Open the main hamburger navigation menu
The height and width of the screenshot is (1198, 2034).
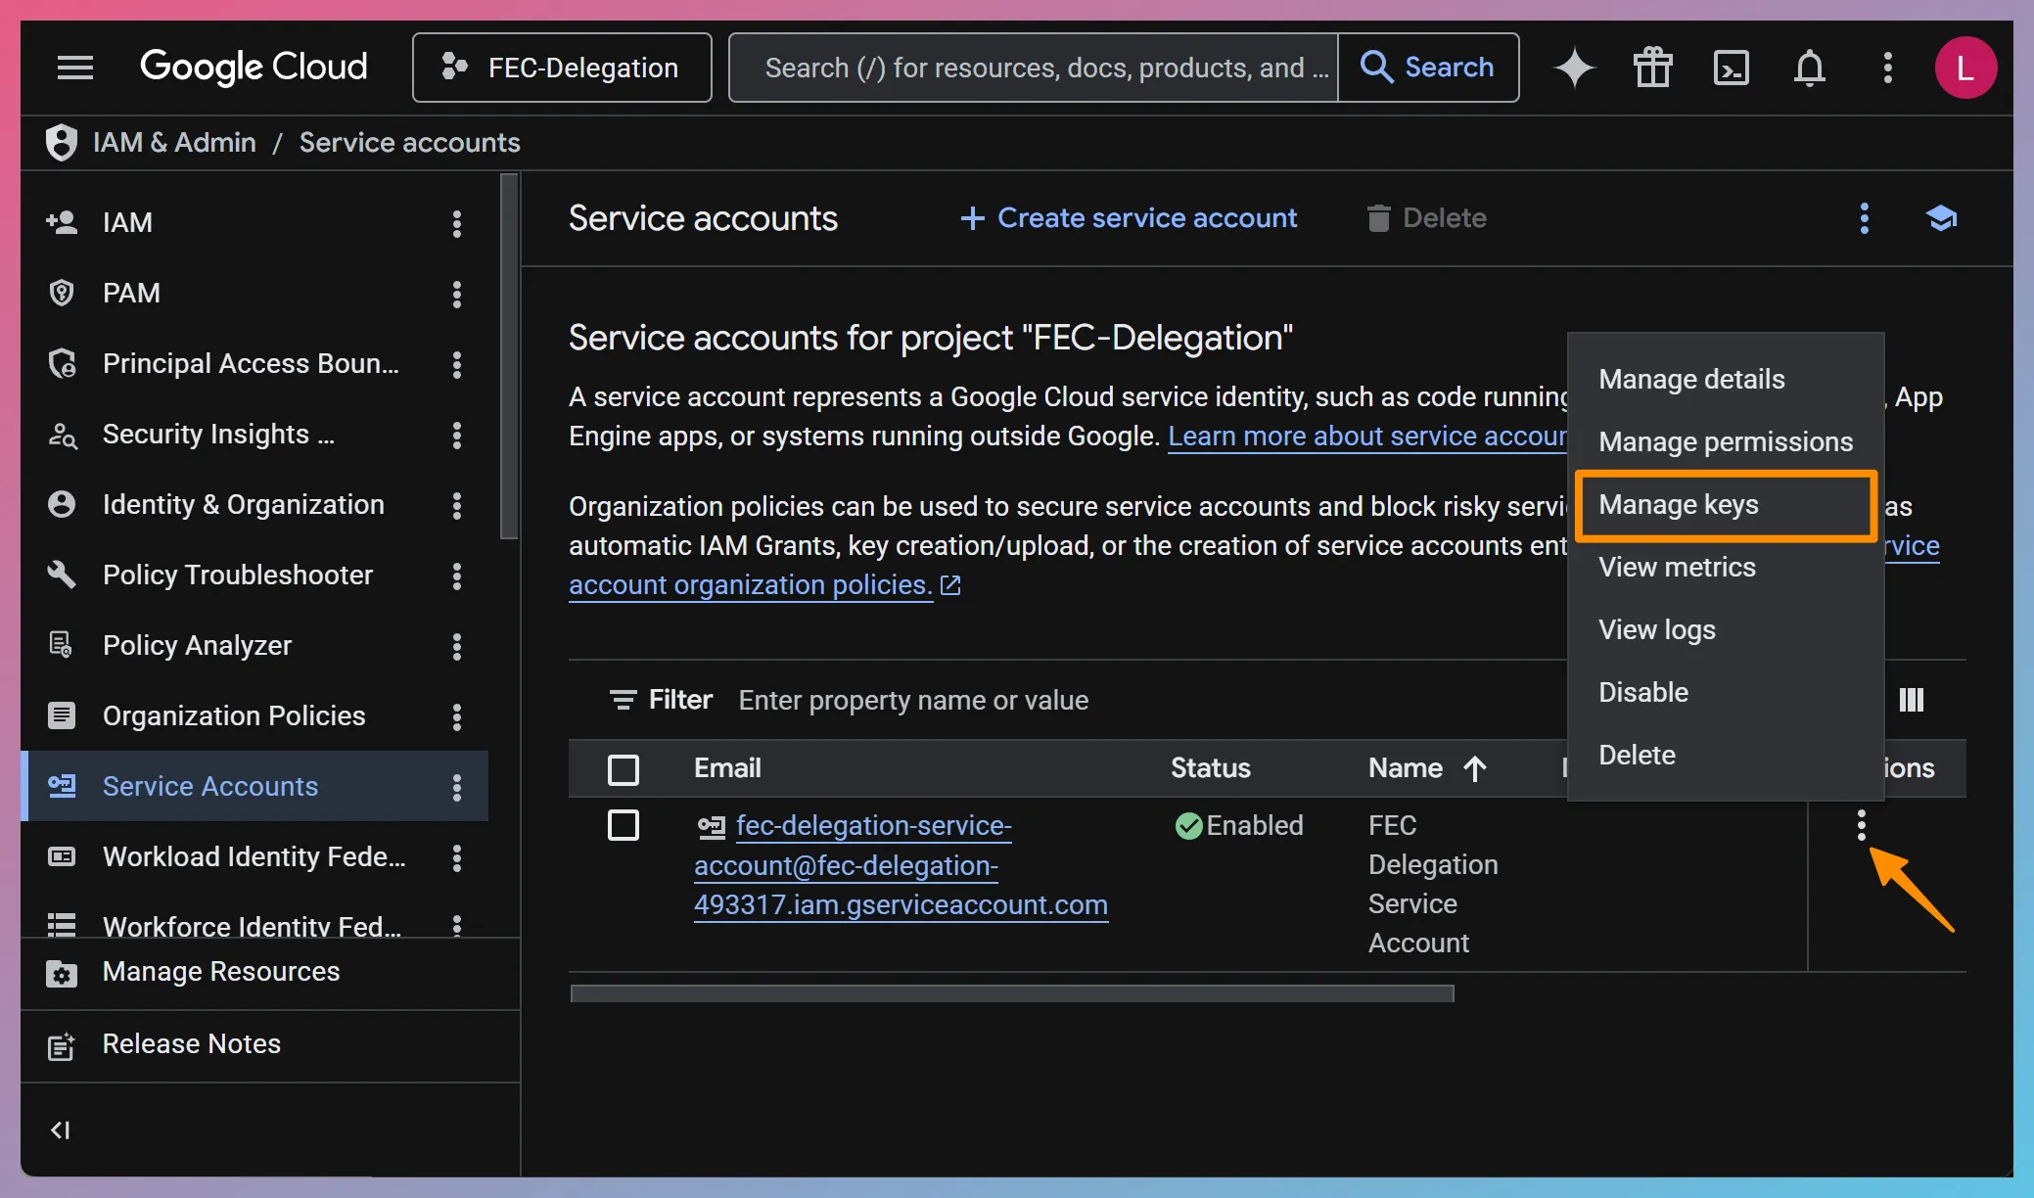(x=75, y=68)
